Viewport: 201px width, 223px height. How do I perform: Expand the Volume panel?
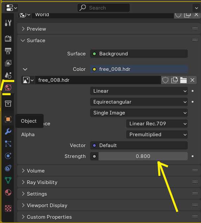tap(35, 171)
